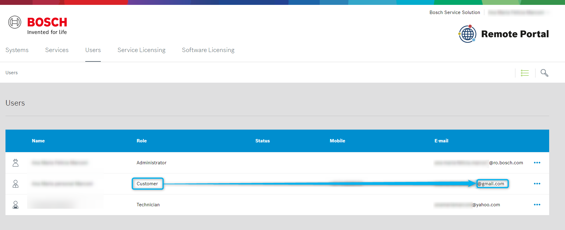The height and width of the screenshot is (230, 565).
Task: Select the Administrator role cell
Action: coord(151,163)
